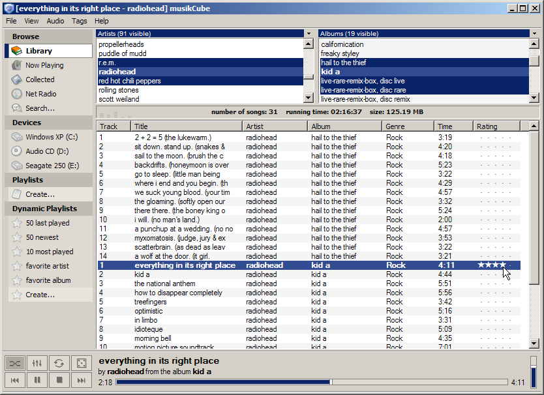Click the 50 last played star icon
This screenshot has width=544, height=395.
click(x=16, y=223)
